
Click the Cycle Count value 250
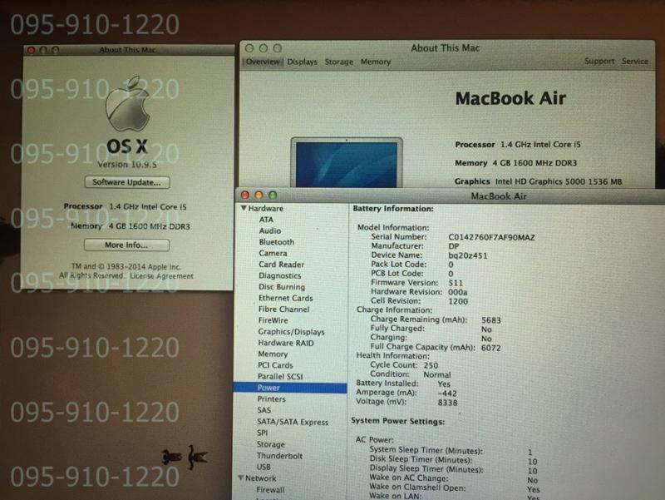(431, 365)
